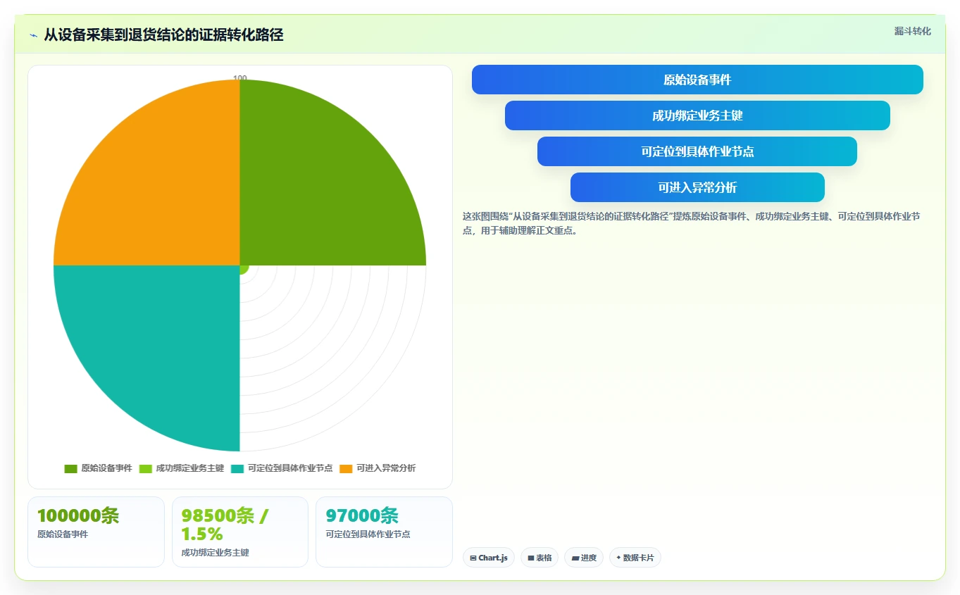Toggle the 成功绑定业务主键 legend swatch

(x=146, y=468)
